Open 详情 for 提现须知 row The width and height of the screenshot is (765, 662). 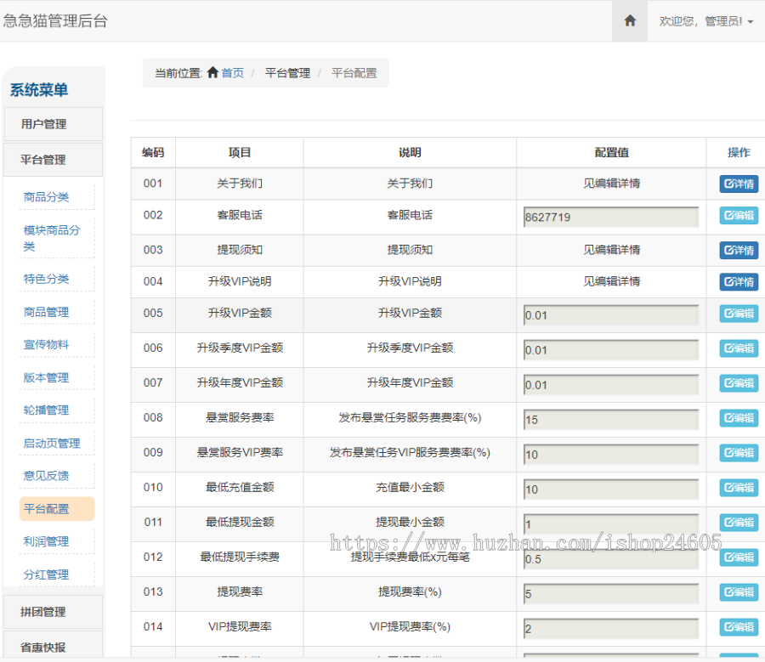738,250
